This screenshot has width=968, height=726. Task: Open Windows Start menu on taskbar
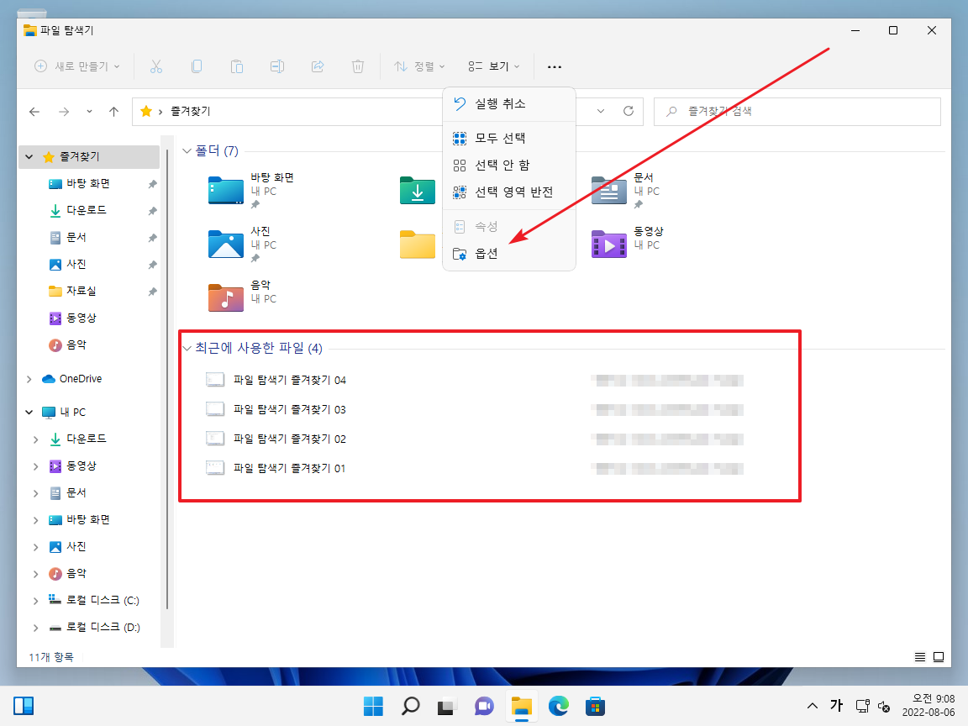(373, 706)
